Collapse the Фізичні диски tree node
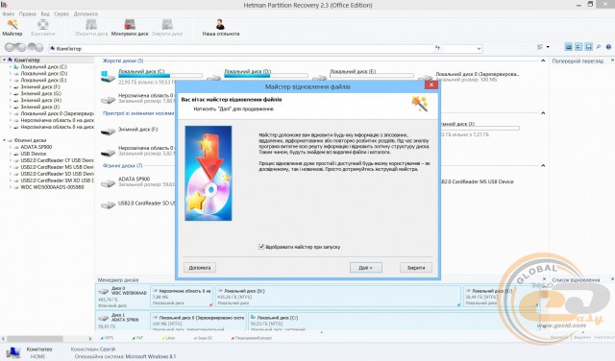This screenshot has width=615, height=361. 4,140
